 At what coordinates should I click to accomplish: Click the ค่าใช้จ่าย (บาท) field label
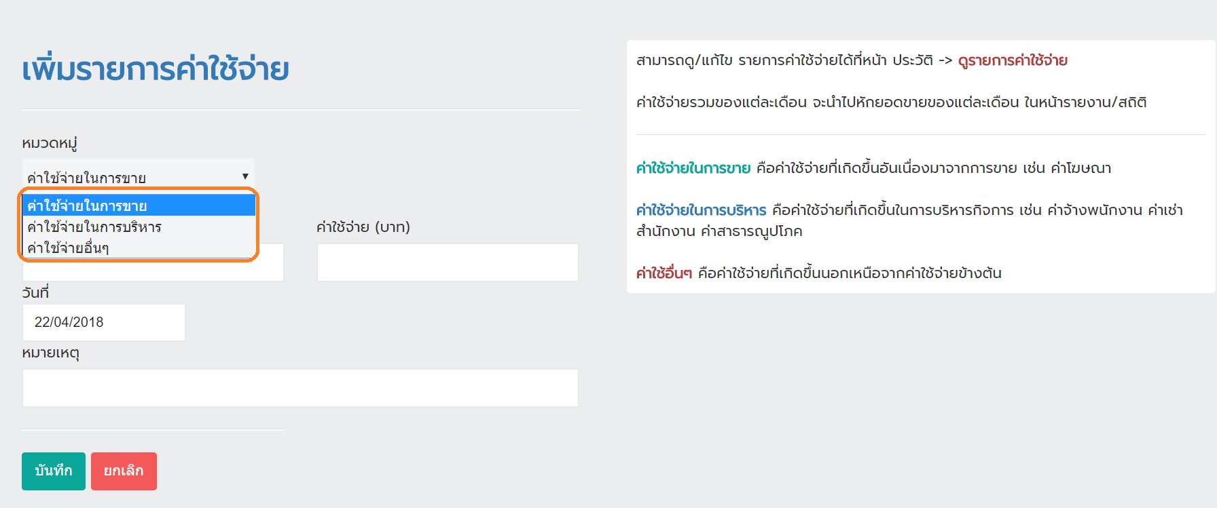[363, 227]
